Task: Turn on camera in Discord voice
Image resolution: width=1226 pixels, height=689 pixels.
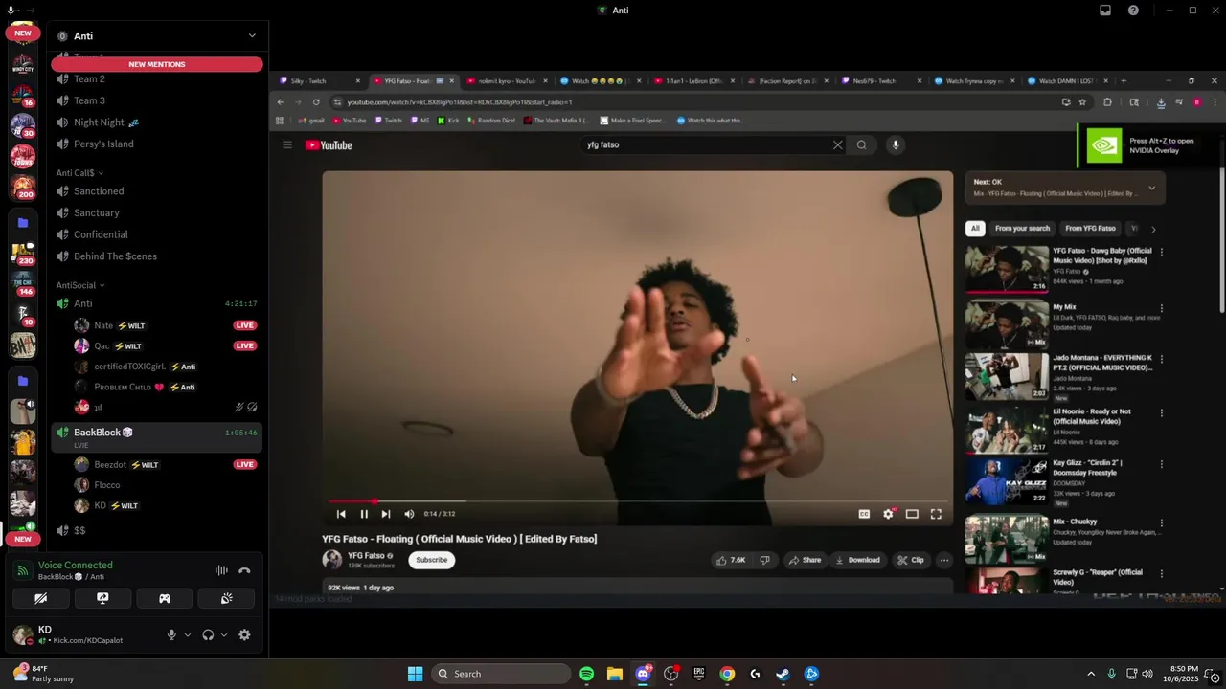Action: tap(40, 598)
